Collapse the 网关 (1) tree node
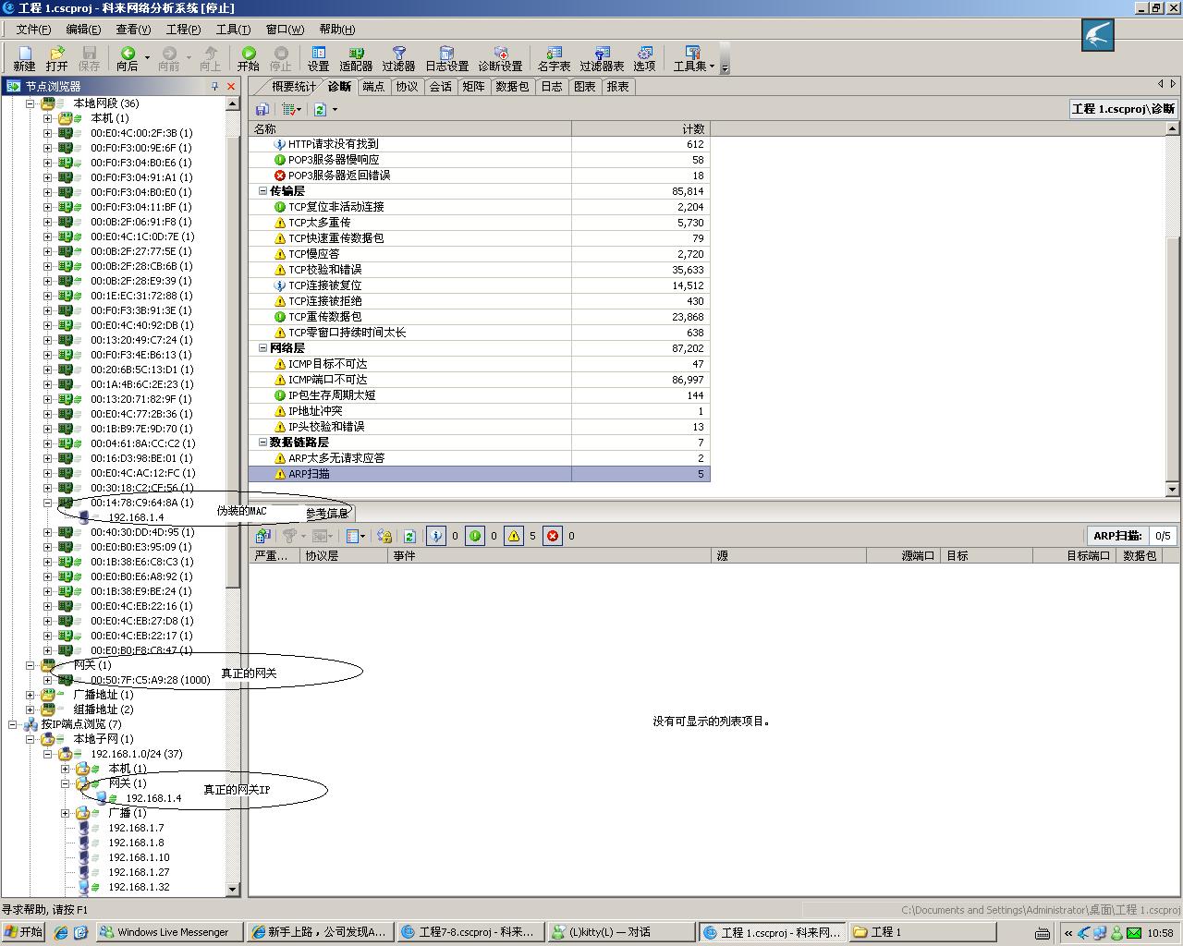The image size is (1183, 946). point(30,665)
